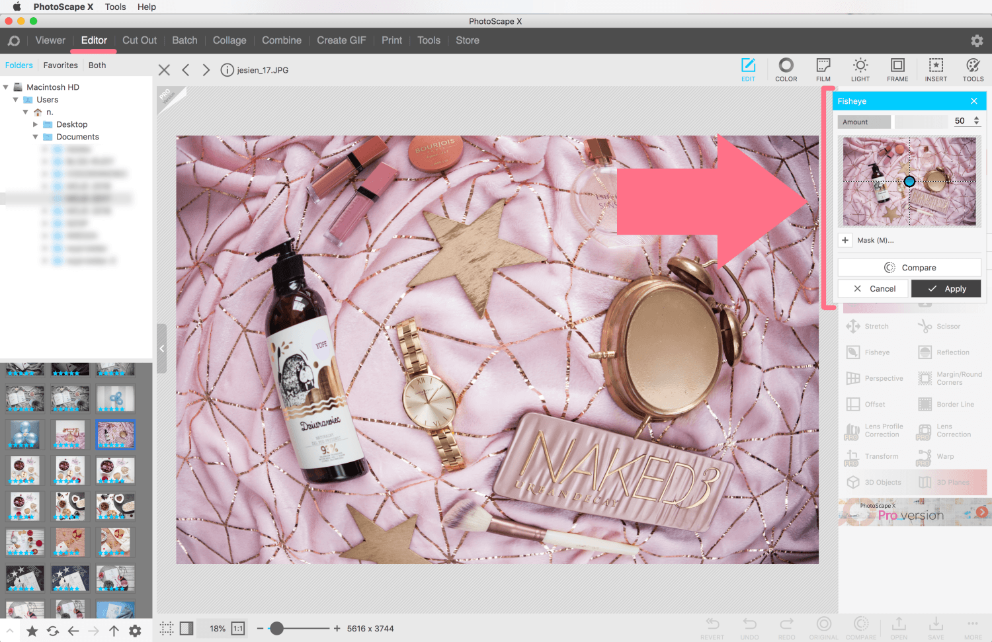The height and width of the screenshot is (642, 992).
Task: Adjust Fisheye amount with stepper arrows
Action: pos(977,121)
